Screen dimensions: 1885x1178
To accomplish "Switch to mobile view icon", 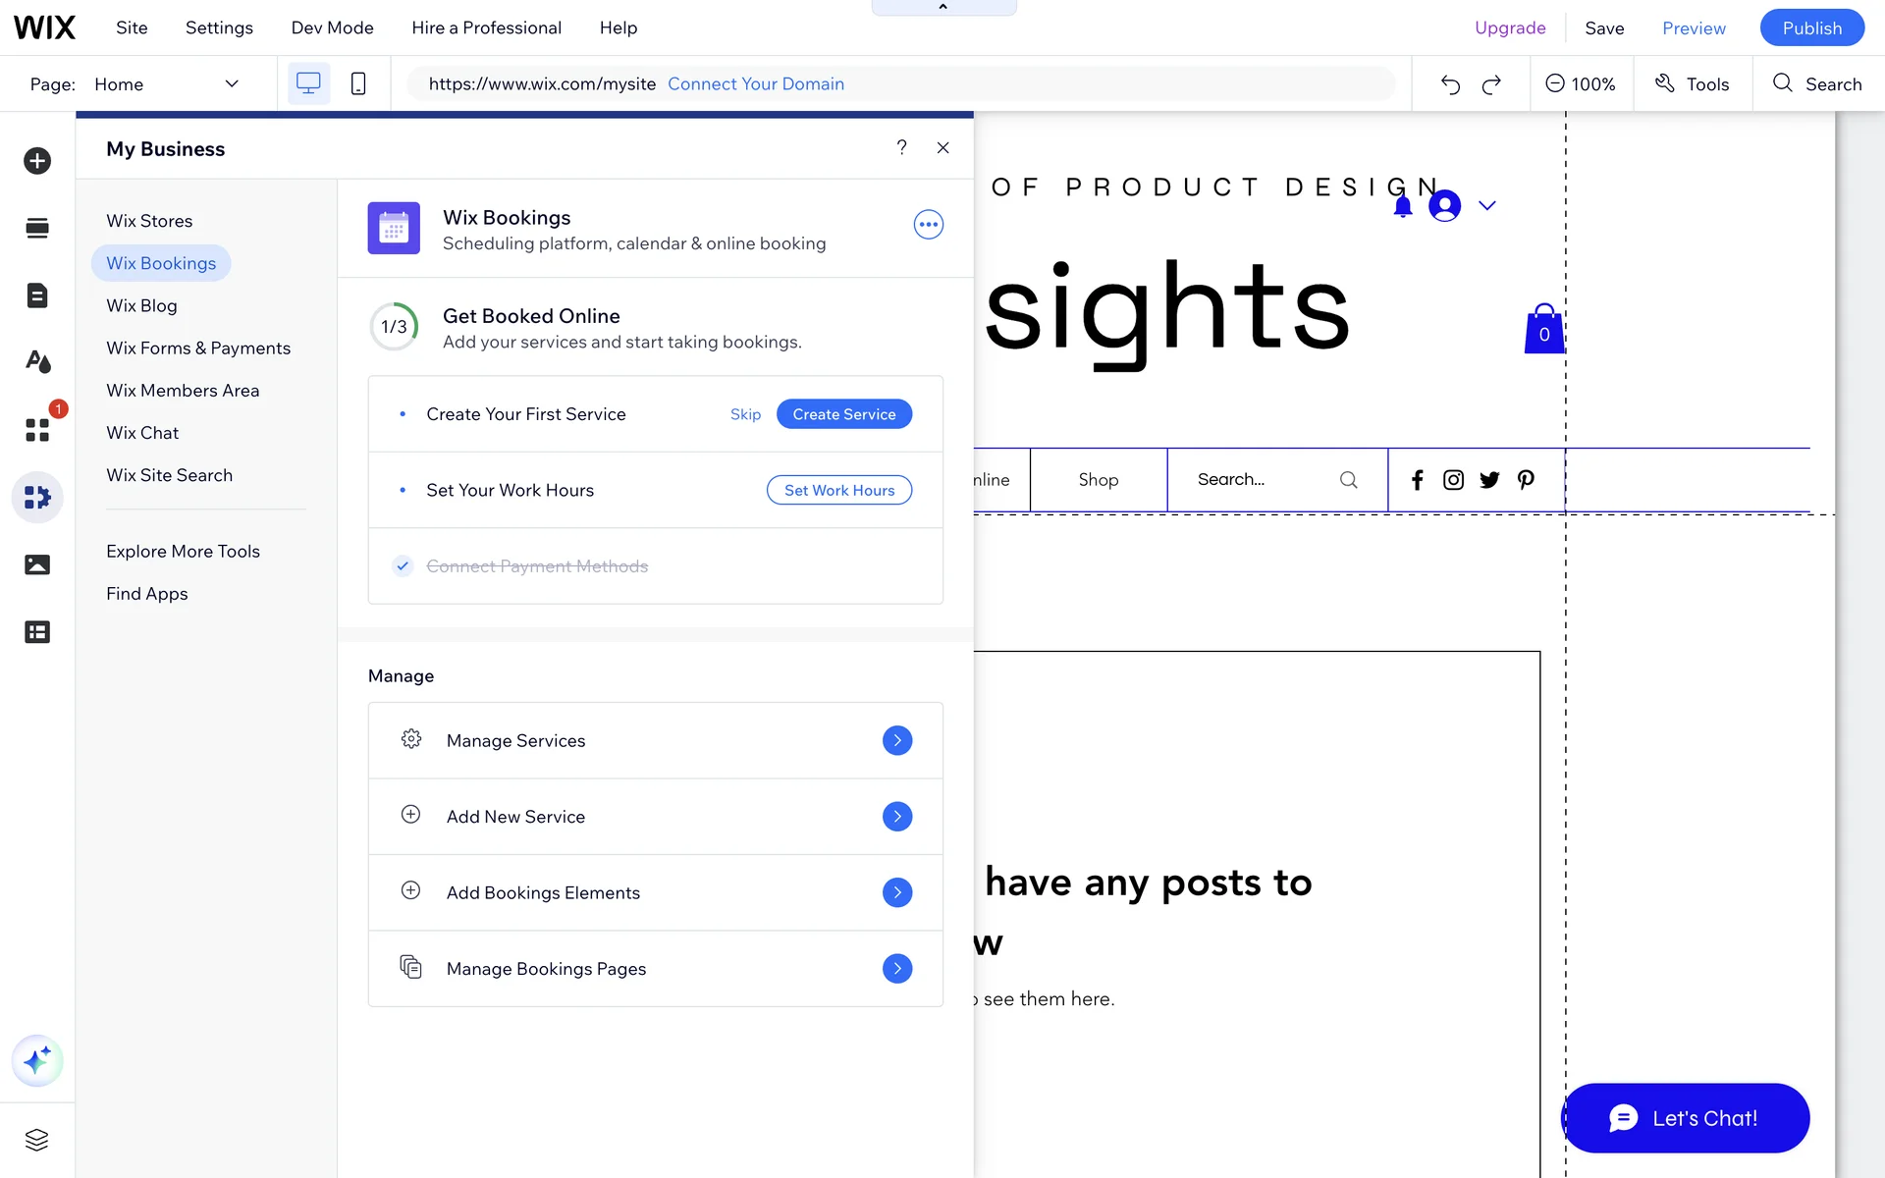I will point(358,84).
